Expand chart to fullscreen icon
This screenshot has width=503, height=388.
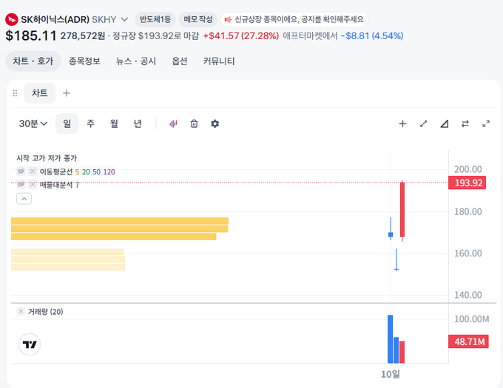pos(486,123)
